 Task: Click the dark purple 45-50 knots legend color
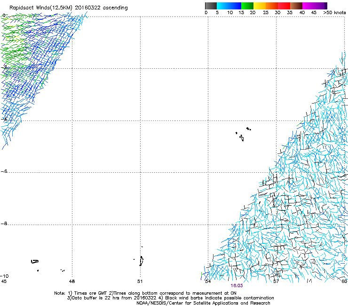tap(321, 6)
